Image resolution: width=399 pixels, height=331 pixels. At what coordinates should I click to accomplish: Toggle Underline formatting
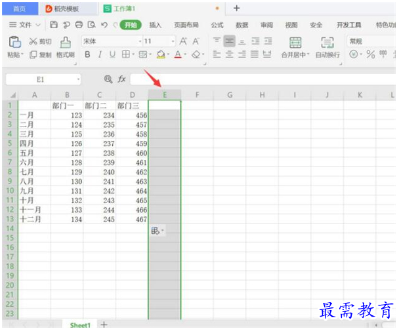(112, 54)
